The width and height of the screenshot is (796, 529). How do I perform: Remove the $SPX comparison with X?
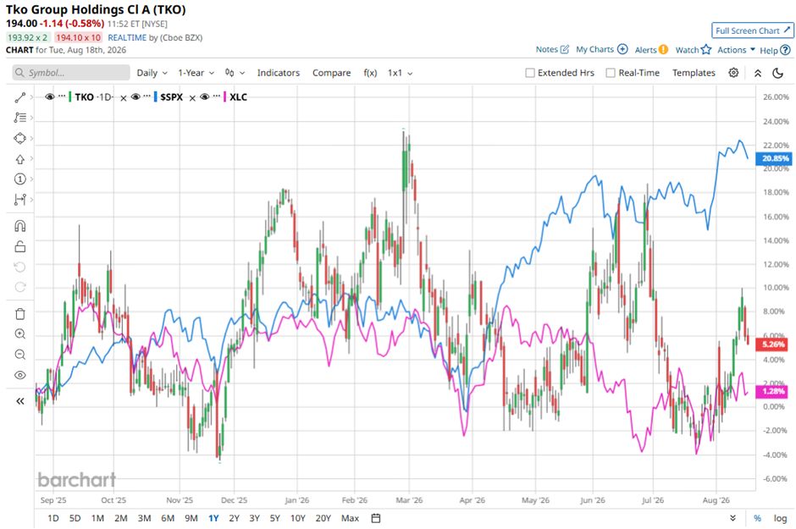[192, 98]
